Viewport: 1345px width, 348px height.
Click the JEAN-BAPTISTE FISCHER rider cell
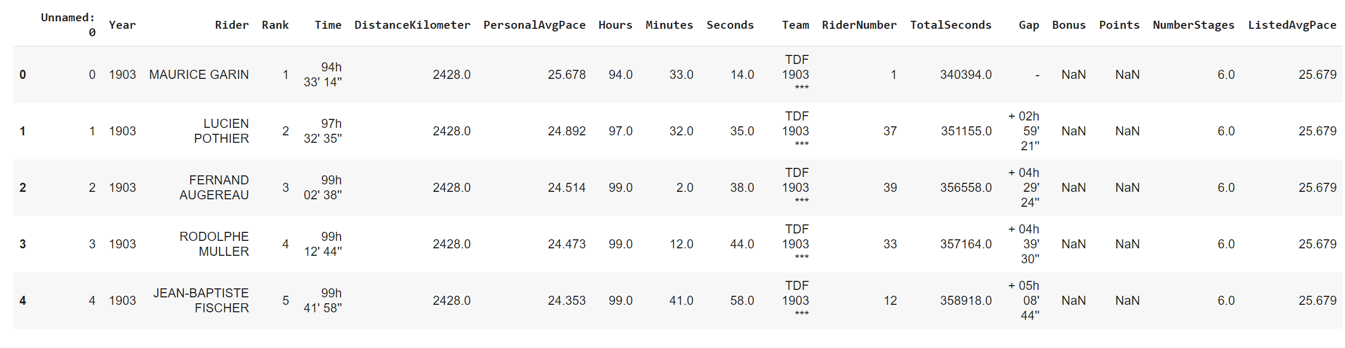(201, 301)
